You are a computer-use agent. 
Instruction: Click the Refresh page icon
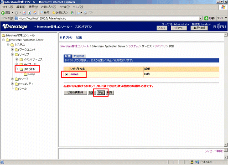point(30,13)
